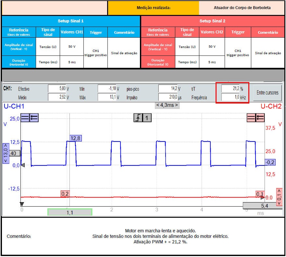Click the blue 12,8 cursor value label
Viewport: 286px width, 257px height.
[75, 138]
